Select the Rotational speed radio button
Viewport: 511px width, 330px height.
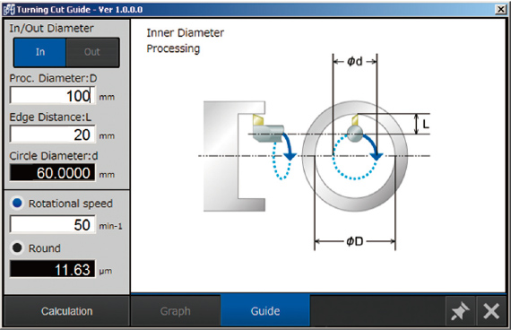tap(17, 204)
